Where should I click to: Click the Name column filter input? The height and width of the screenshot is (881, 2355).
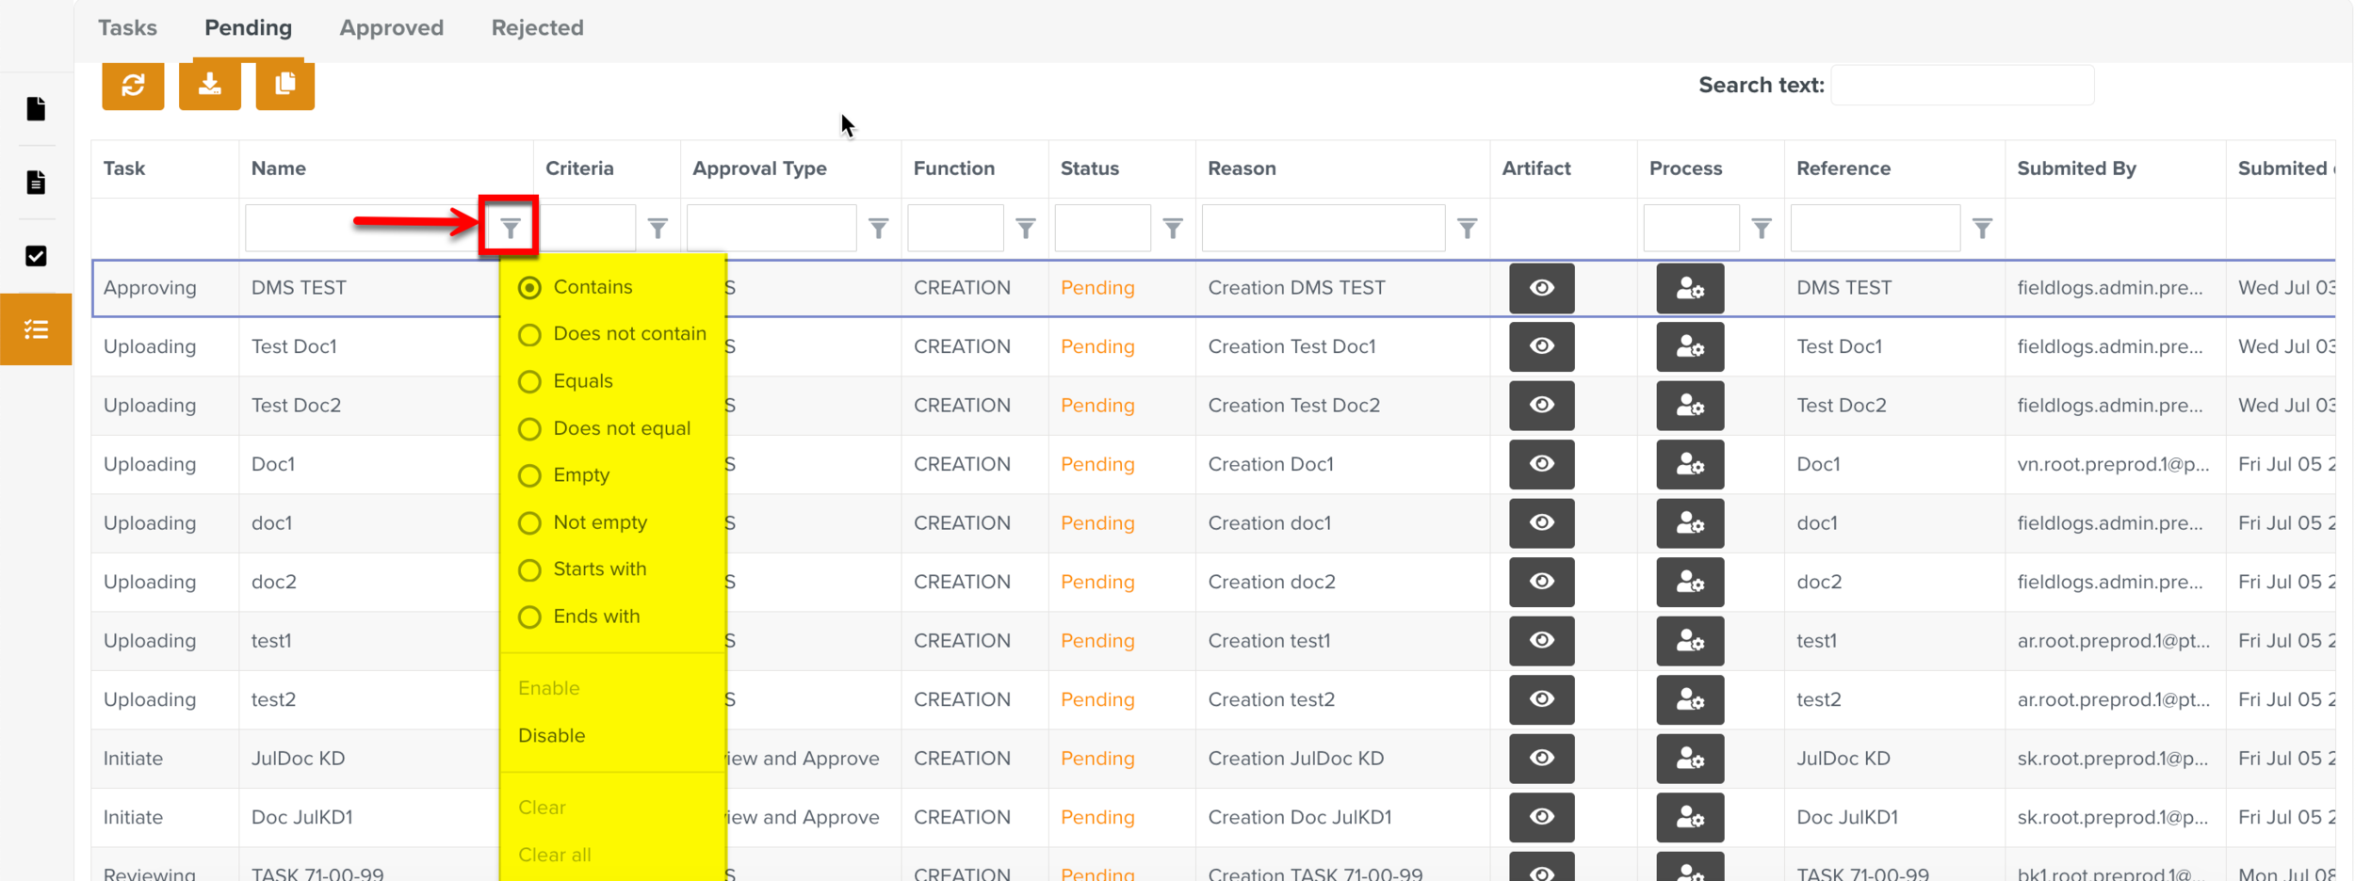pos(365,228)
